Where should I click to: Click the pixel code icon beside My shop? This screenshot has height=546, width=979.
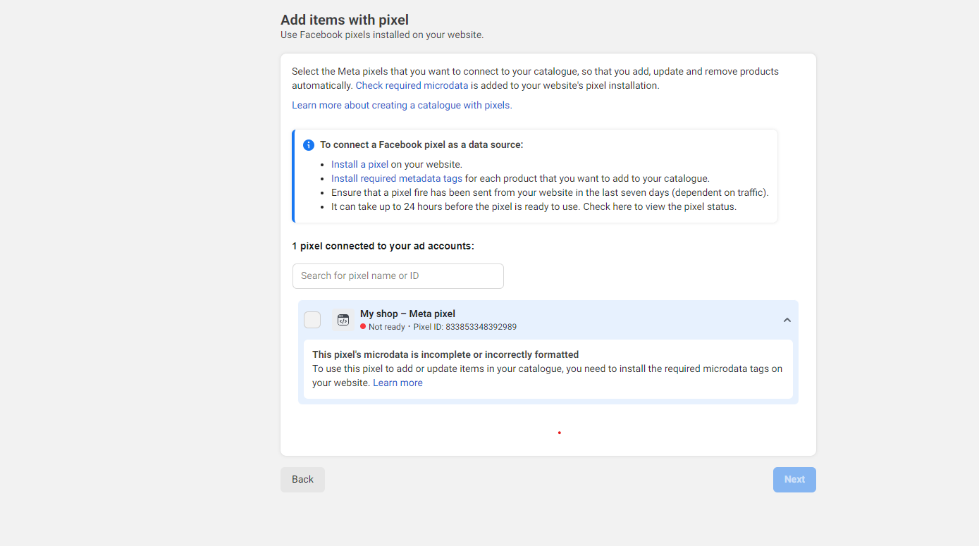pos(343,320)
